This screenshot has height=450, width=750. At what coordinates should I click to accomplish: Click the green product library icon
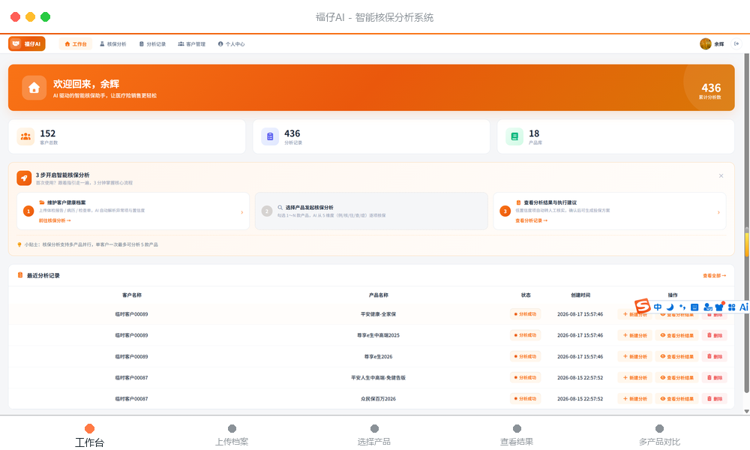(514, 136)
